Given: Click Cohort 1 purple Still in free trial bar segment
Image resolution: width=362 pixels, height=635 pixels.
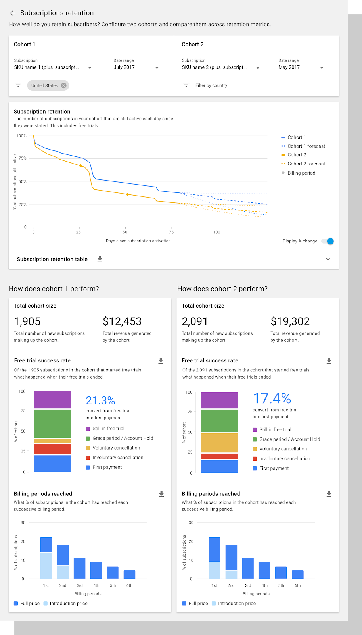Looking at the screenshot, I should (52, 400).
